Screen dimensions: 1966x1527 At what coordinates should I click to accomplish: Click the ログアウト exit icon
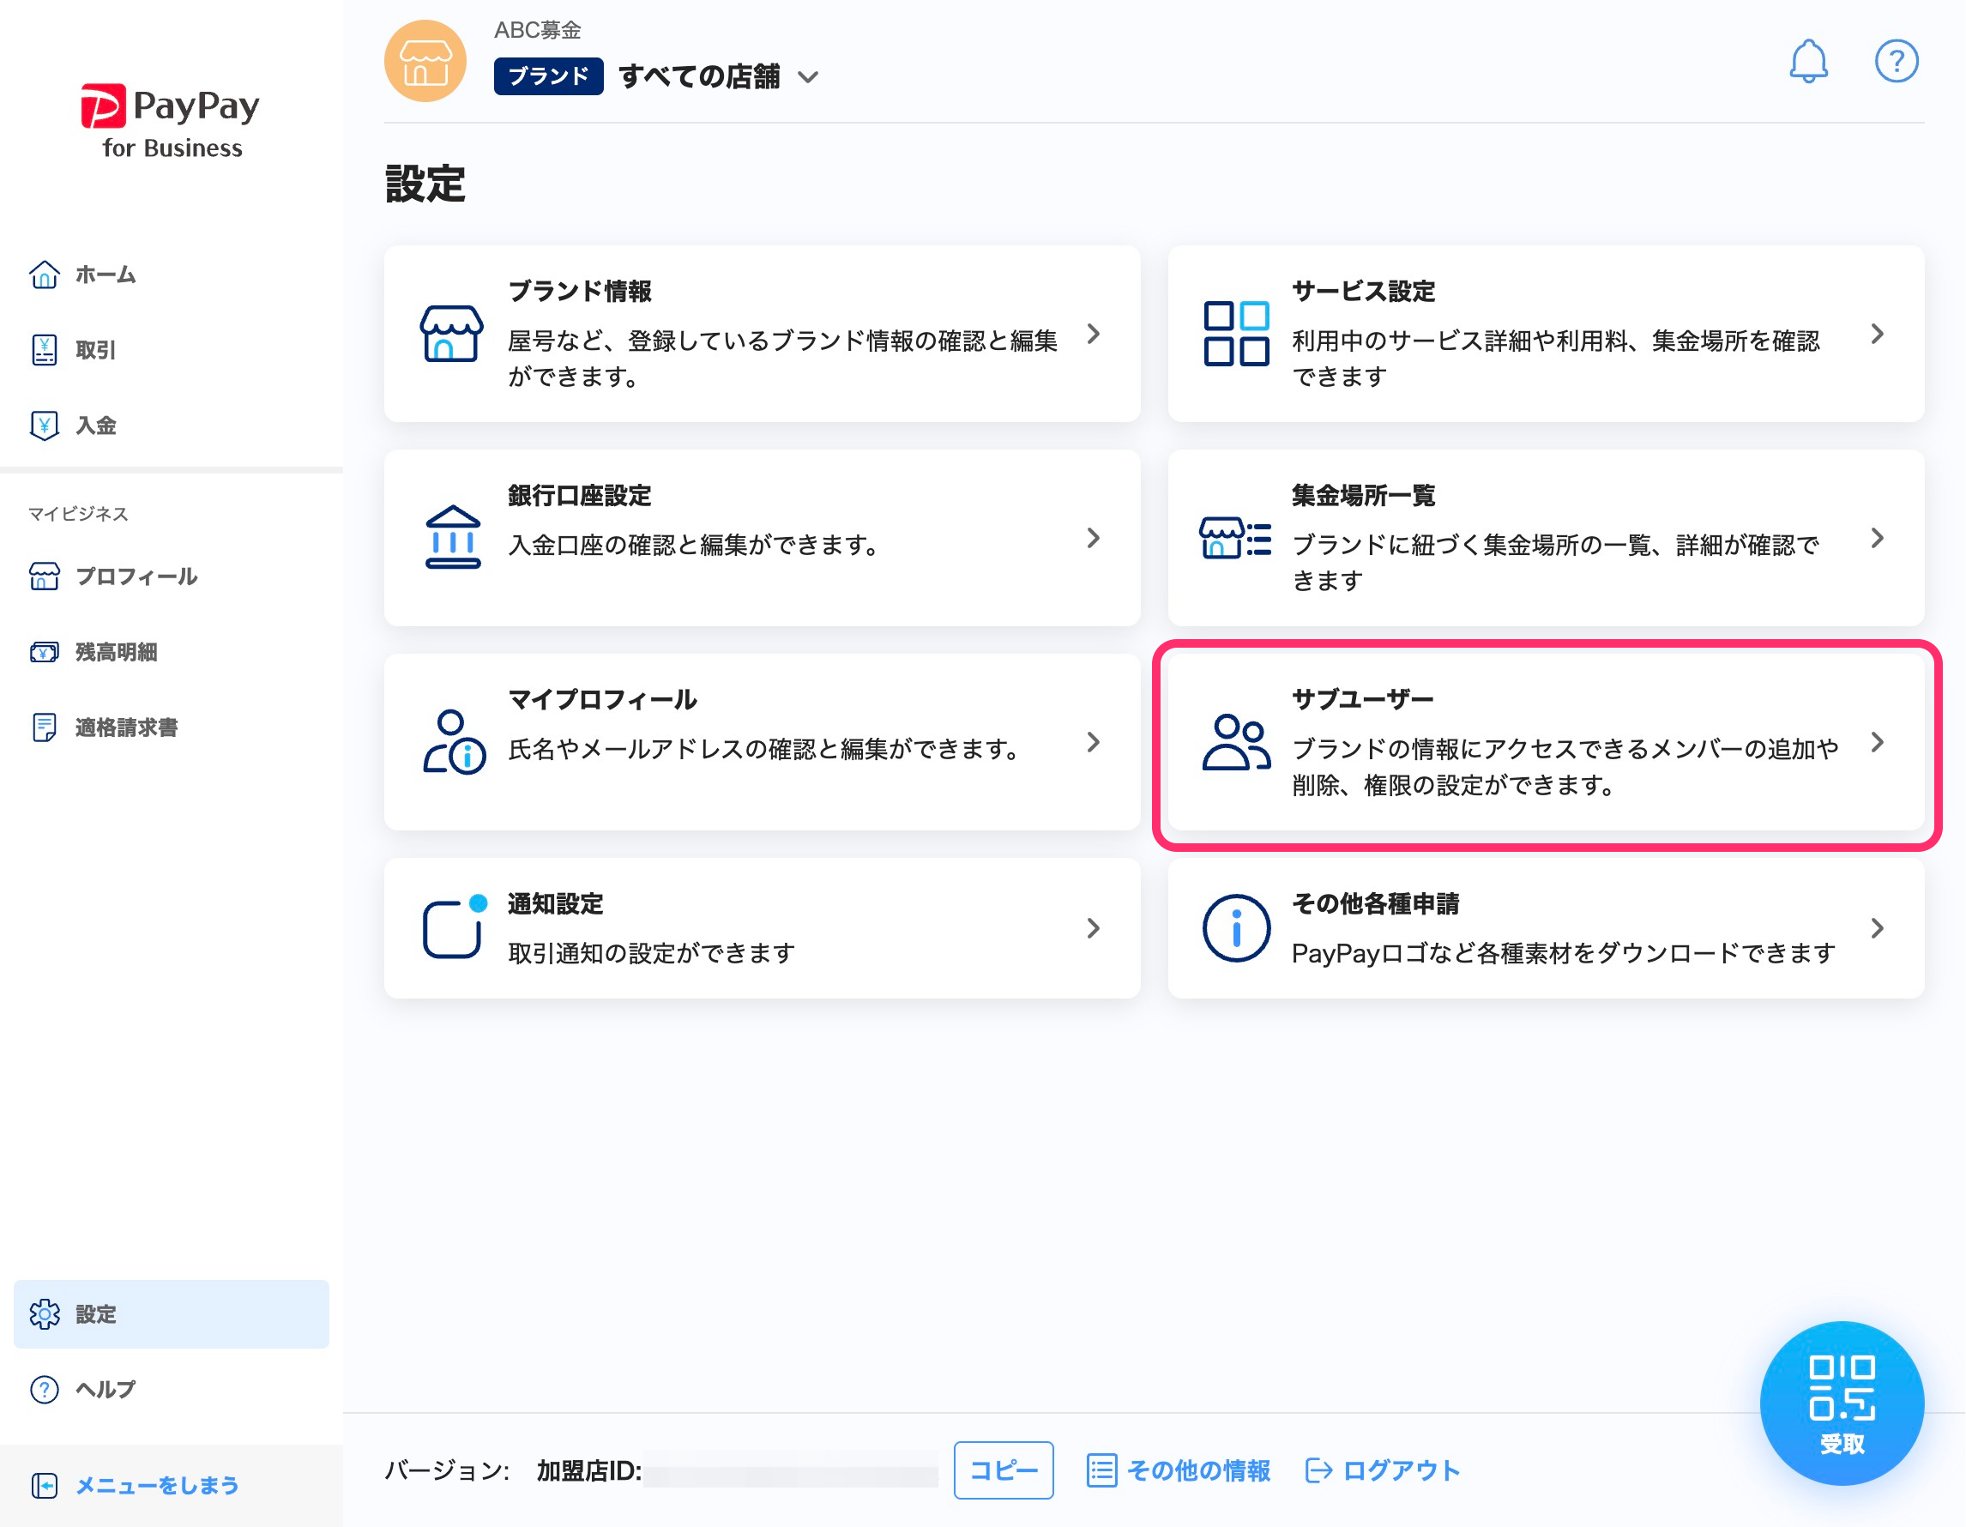pos(1318,1470)
